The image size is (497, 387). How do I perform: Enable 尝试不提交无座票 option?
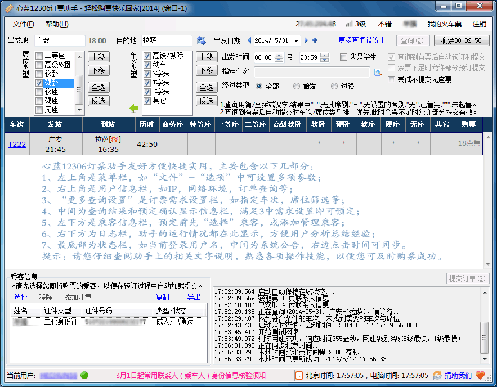(x=391, y=79)
